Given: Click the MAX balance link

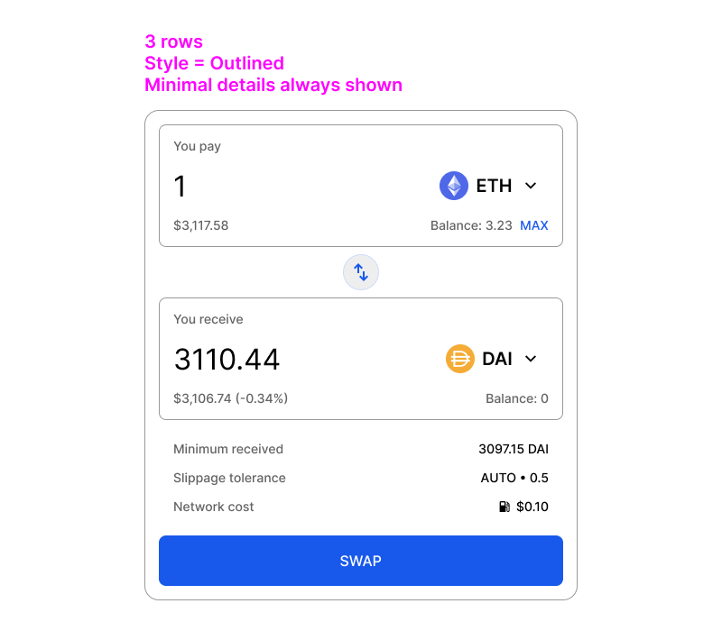Looking at the screenshot, I should pyautogui.click(x=534, y=225).
